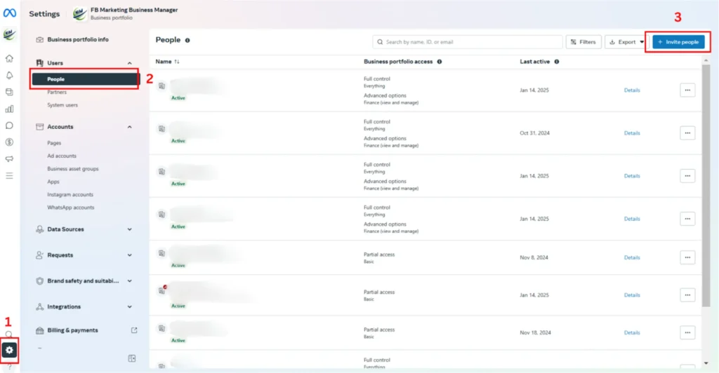Image resolution: width=719 pixels, height=373 pixels.
Task: Click info icon beside Last active
Action: click(x=557, y=62)
